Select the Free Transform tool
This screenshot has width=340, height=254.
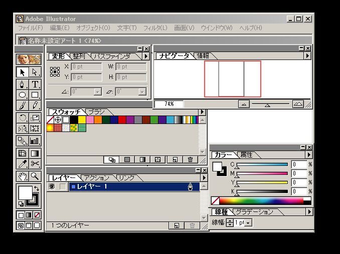(x=35, y=128)
